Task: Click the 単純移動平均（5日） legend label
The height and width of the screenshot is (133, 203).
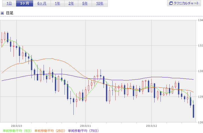Action: (17, 131)
